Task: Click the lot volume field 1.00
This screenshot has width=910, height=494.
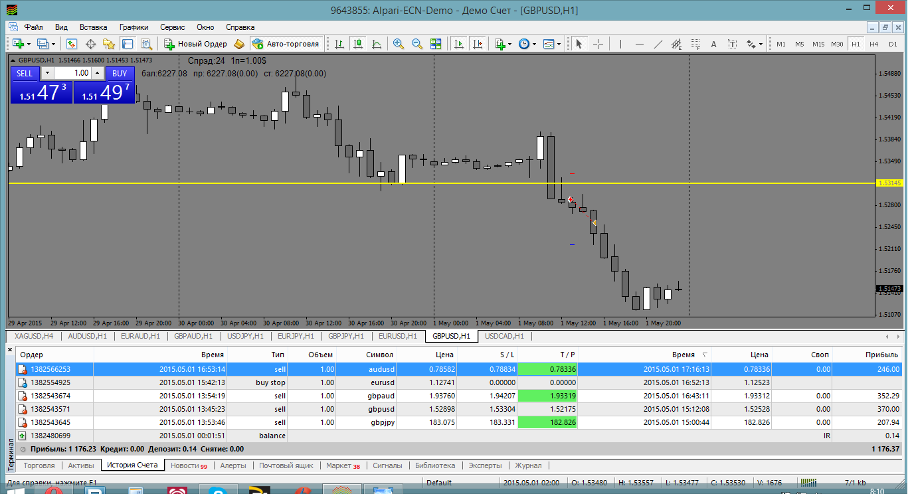Action: (72, 73)
